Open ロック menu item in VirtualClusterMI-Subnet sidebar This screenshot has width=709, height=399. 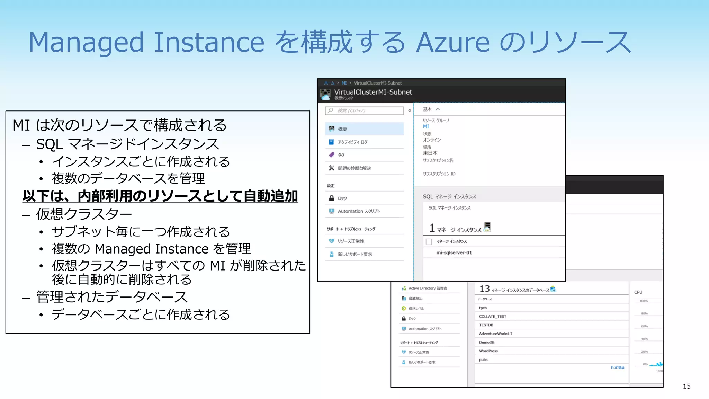[365, 198]
